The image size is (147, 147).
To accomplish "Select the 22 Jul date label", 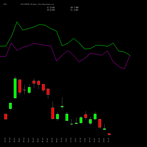I will (x=99, y=140).
